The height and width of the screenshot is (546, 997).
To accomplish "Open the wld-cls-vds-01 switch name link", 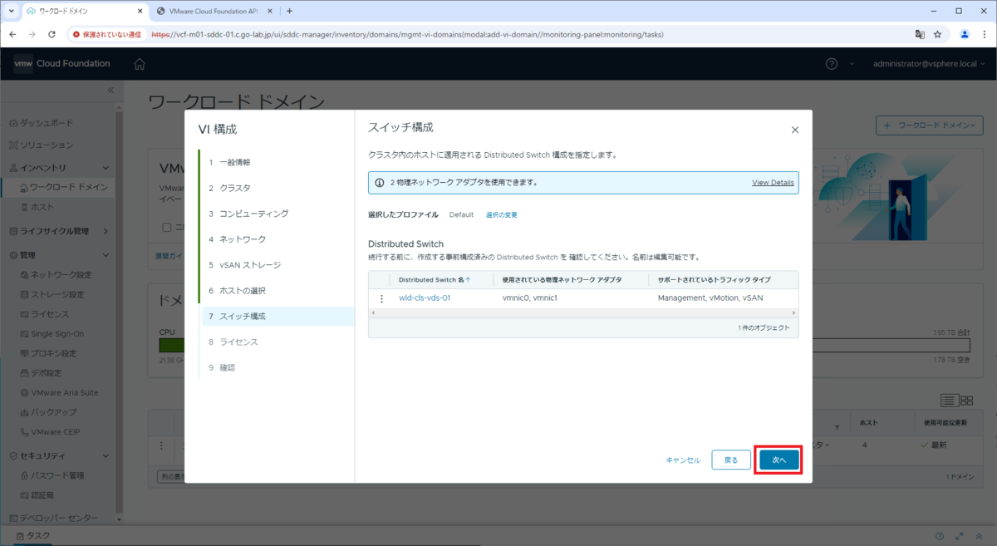I will (425, 298).
